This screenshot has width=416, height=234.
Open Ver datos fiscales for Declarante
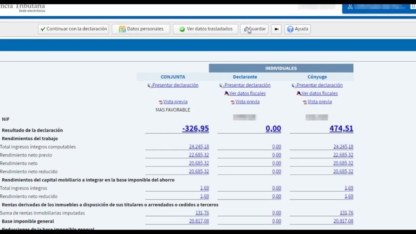tap(247, 93)
